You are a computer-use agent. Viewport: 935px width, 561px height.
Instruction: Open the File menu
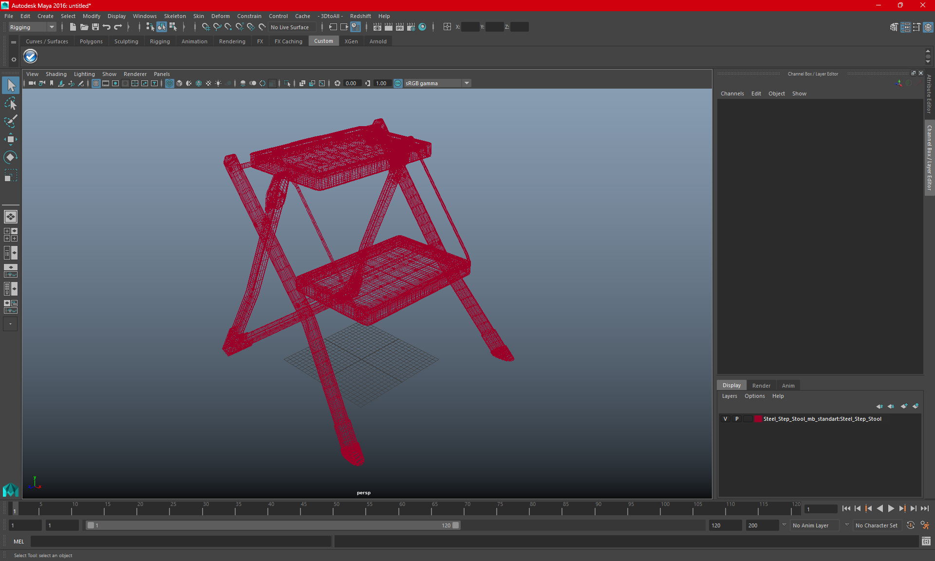click(x=9, y=16)
